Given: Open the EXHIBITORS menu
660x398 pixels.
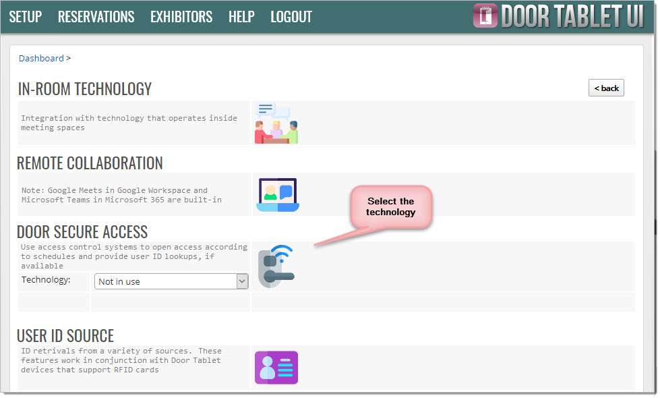Looking at the screenshot, I should (x=181, y=17).
